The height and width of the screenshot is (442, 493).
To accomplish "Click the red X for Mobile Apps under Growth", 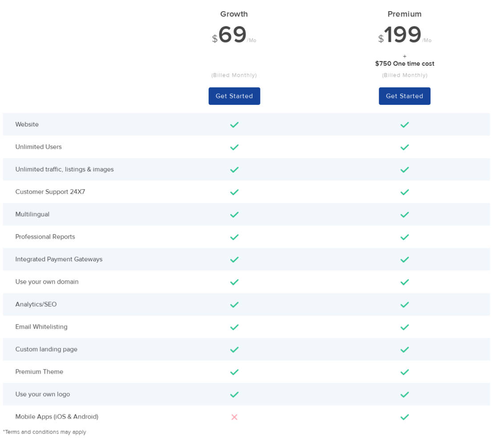I will (x=234, y=417).
